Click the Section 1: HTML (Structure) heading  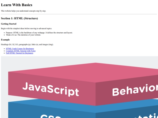point(19,18)
